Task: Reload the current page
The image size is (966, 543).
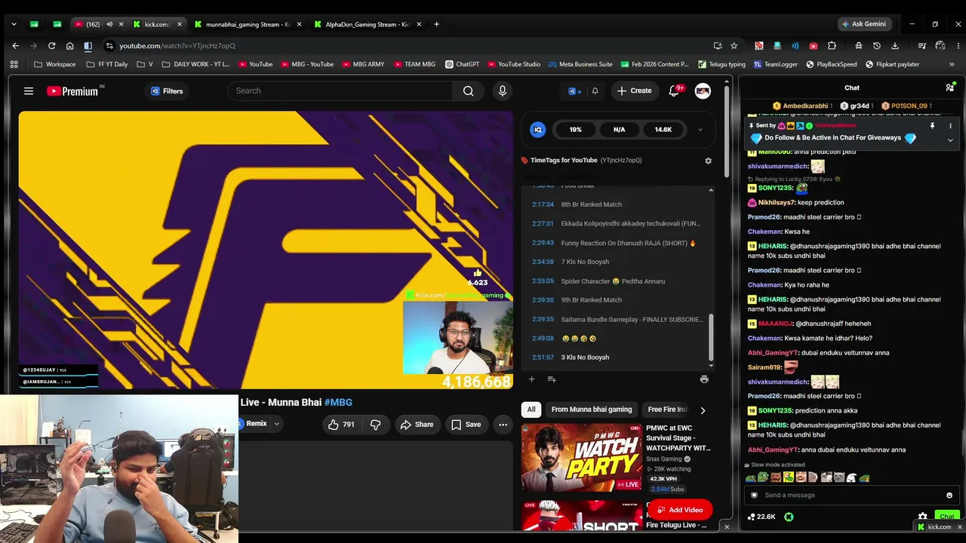Action: [52, 46]
